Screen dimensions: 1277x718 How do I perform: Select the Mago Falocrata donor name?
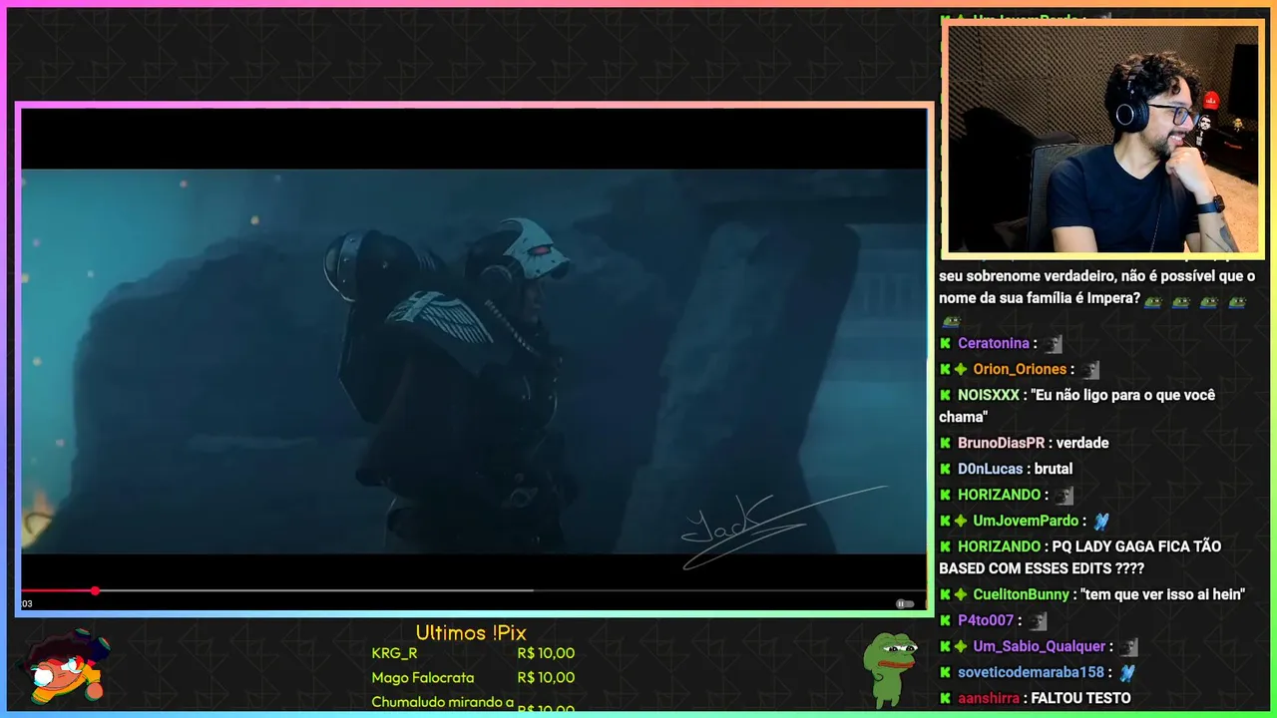pyautogui.click(x=423, y=678)
